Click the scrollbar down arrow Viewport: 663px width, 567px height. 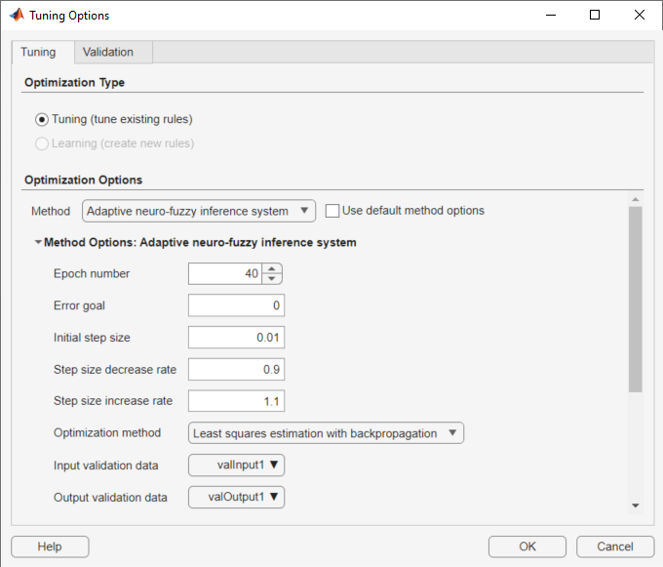point(635,506)
